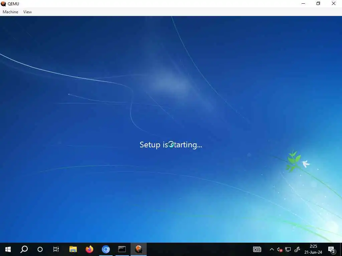Viewport: 342px width, 256px height.
Task: Switch to Chromium browser on taskbar
Action: tap(106, 249)
